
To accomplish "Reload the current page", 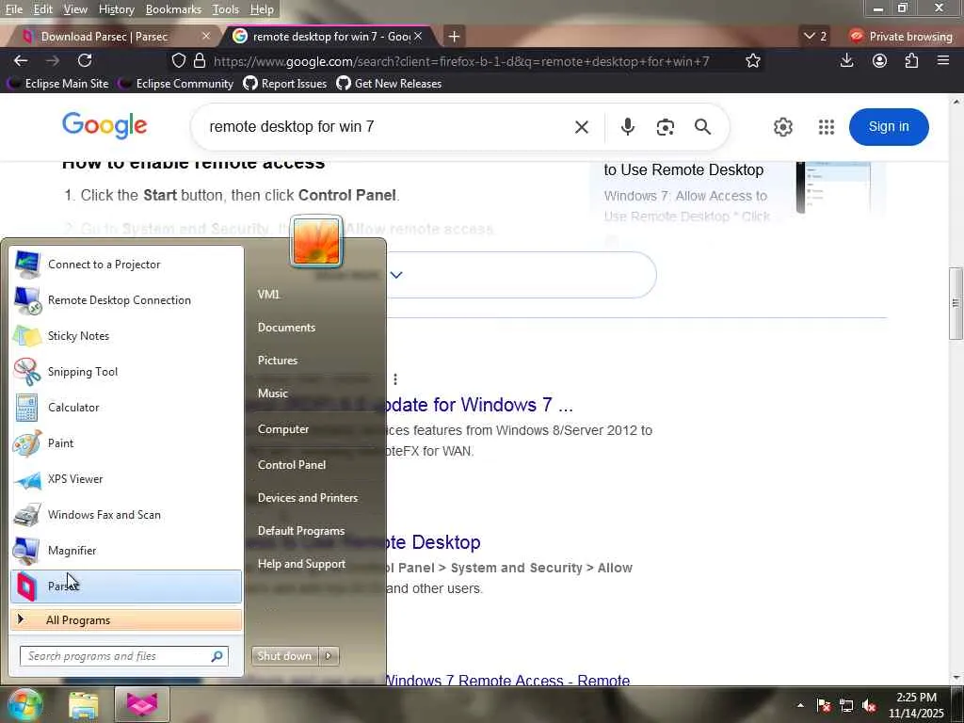I will click(85, 60).
